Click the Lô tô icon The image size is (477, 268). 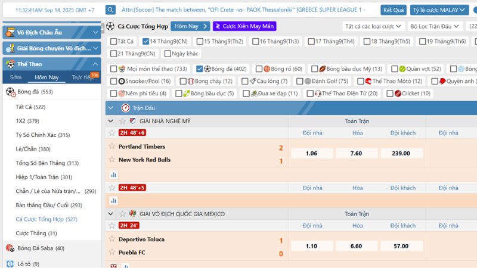pos(10,264)
